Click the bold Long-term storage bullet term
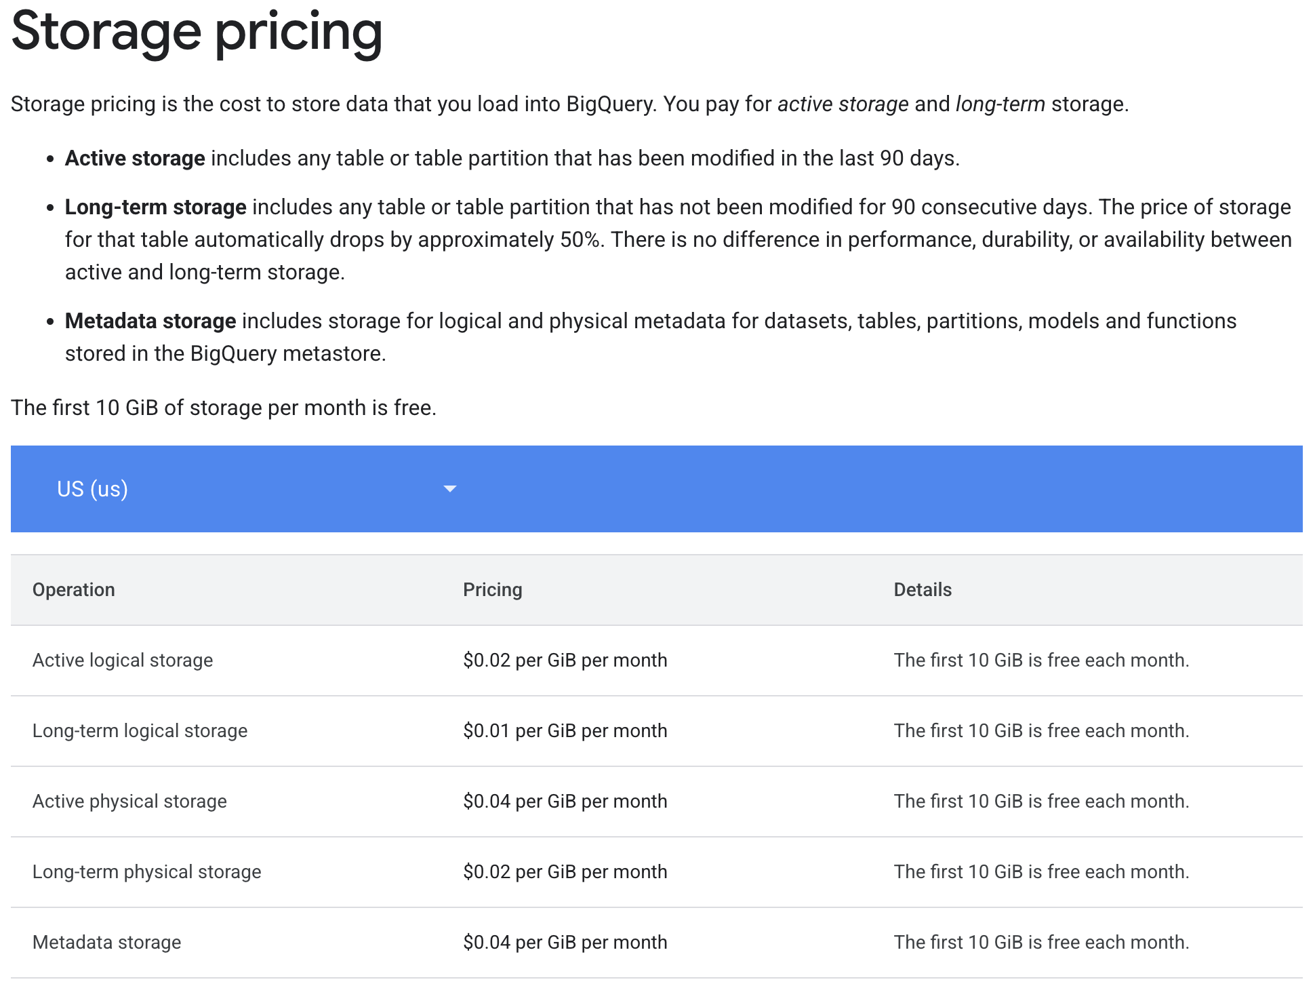This screenshot has width=1315, height=986. (x=155, y=207)
